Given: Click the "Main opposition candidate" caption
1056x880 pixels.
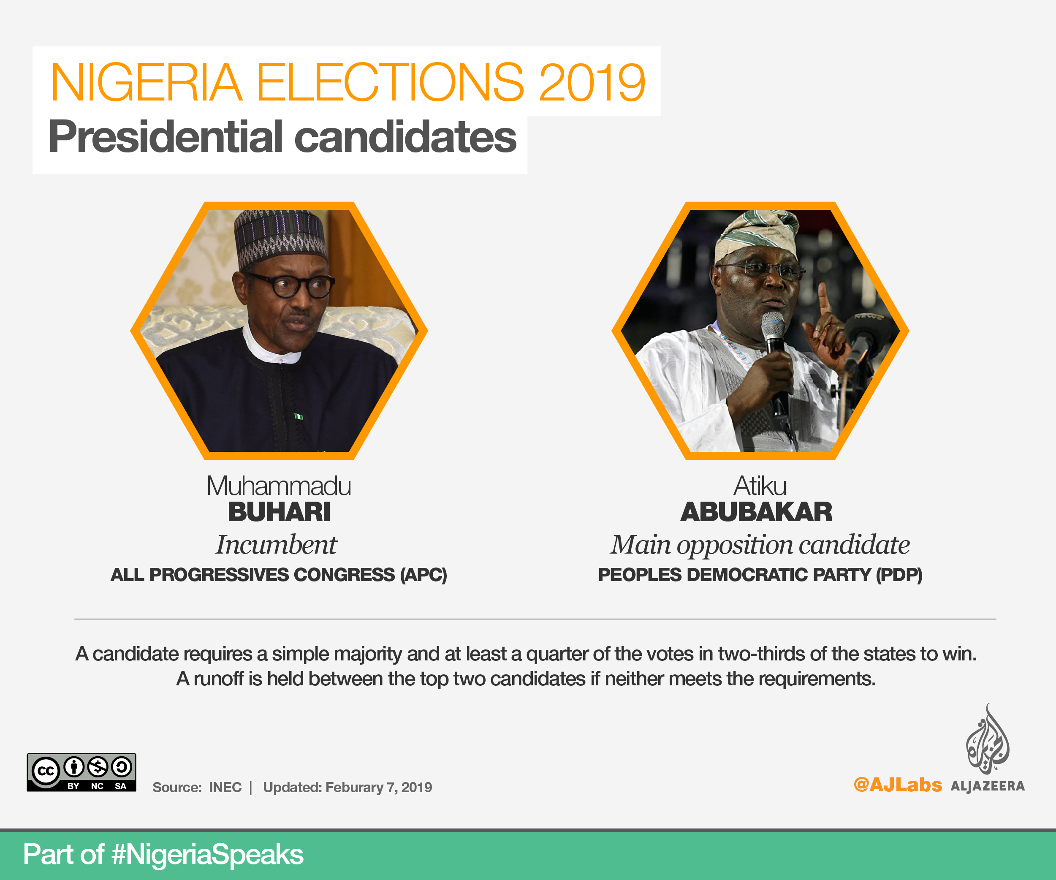Looking at the screenshot, I should pyautogui.click(x=760, y=545).
